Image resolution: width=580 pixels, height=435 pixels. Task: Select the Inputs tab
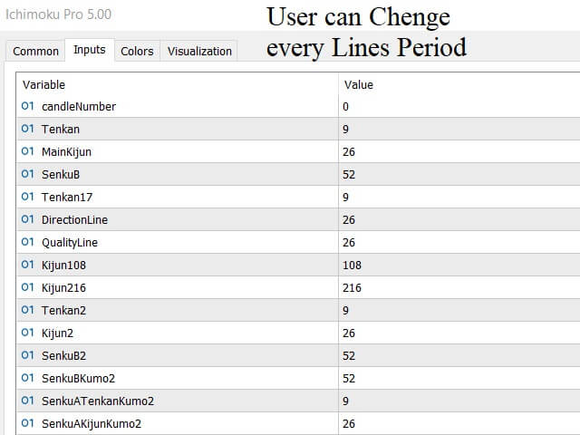pyautogui.click(x=89, y=51)
